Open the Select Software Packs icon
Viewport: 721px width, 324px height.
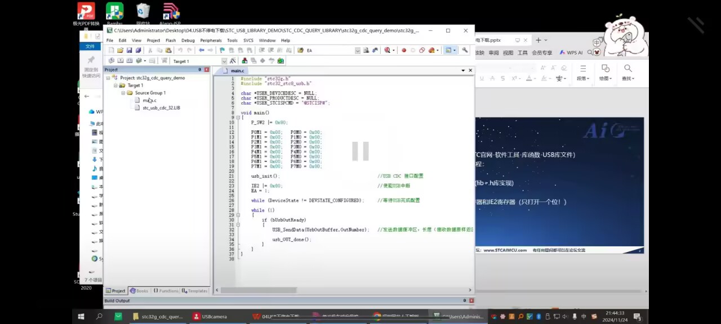click(x=272, y=61)
